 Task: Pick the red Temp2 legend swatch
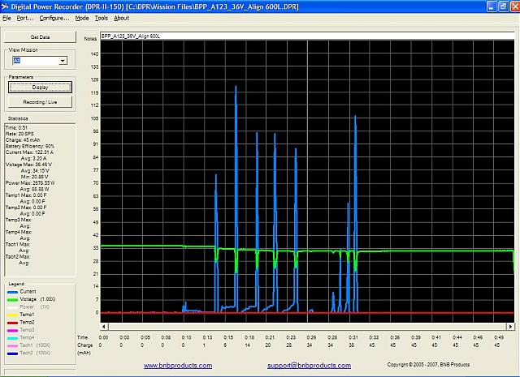coord(11,323)
